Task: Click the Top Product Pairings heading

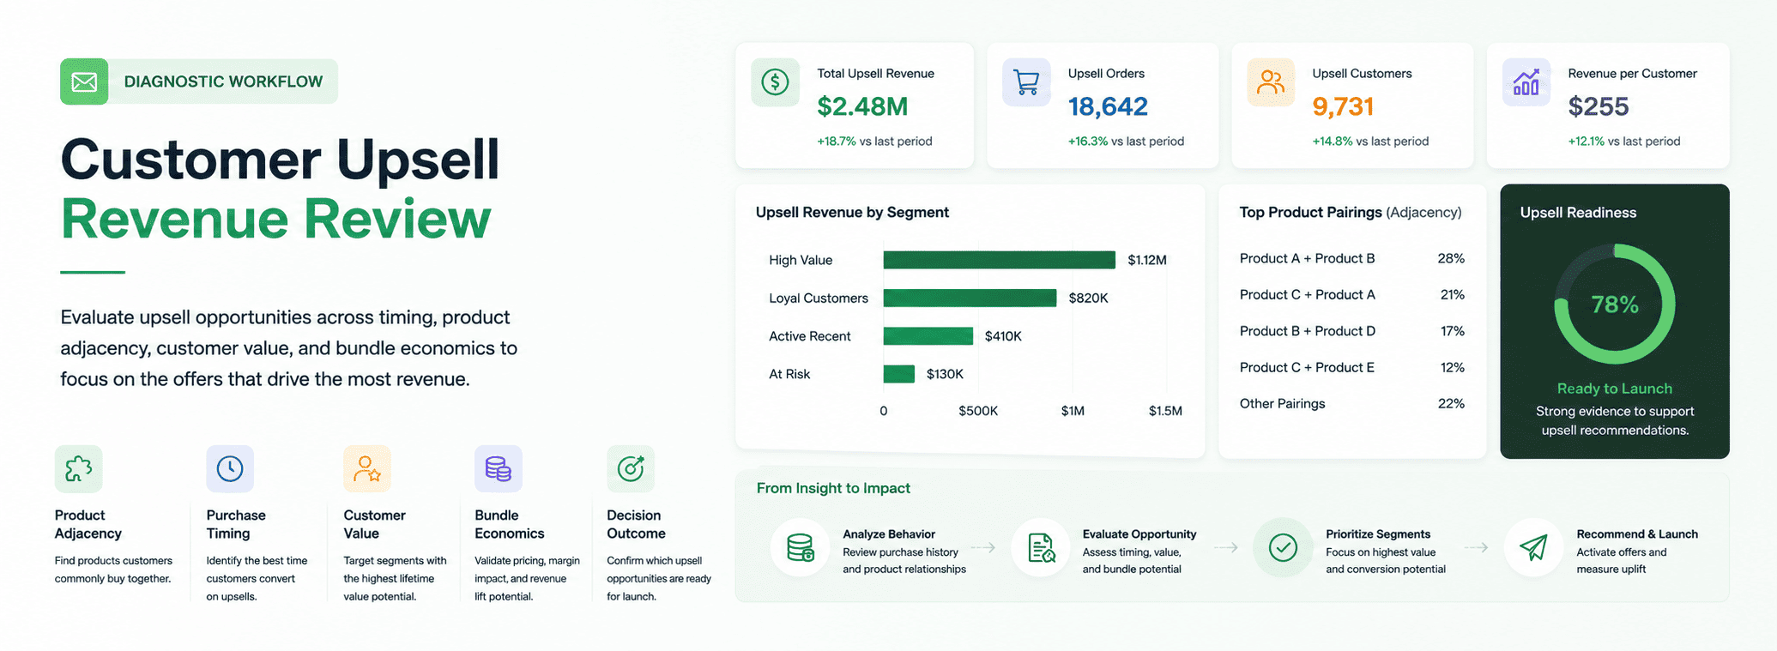Action: (1351, 212)
